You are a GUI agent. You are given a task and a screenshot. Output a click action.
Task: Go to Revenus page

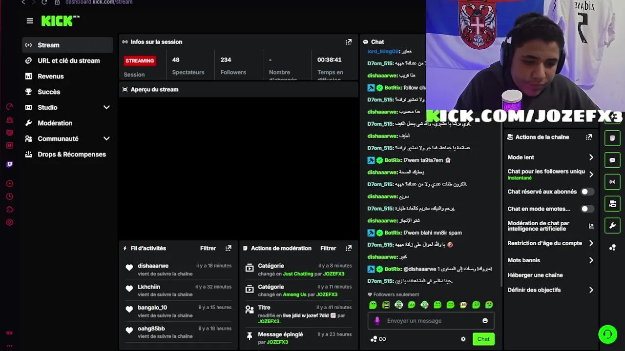[67, 77]
